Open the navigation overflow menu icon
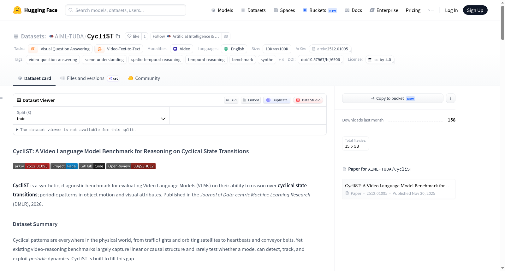Screen dimensions: 505x271 431,10
